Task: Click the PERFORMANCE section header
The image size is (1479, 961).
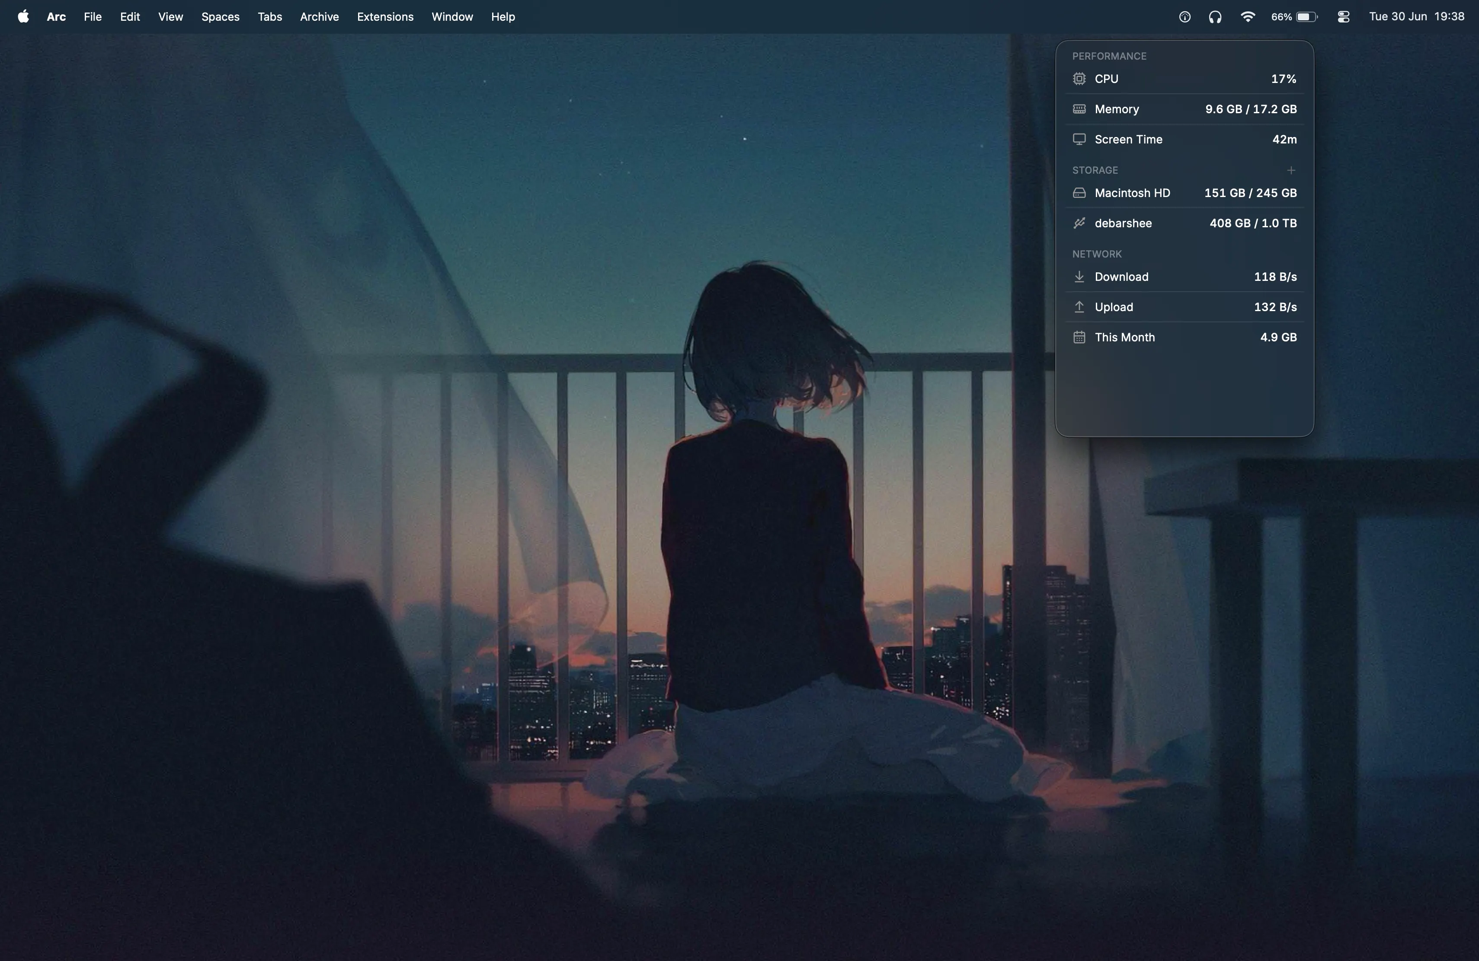Action: coord(1109,56)
